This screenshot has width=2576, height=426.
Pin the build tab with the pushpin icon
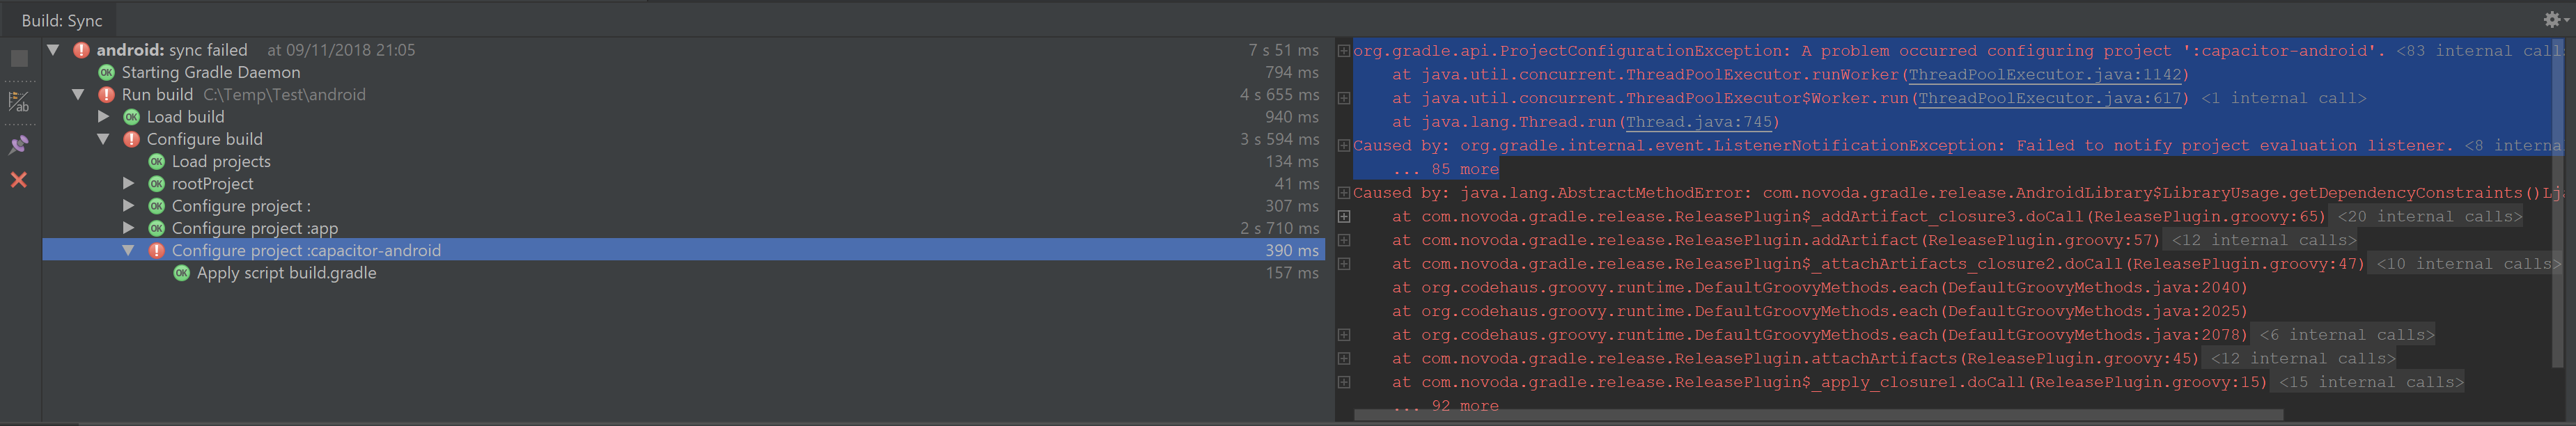click(x=19, y=145)
